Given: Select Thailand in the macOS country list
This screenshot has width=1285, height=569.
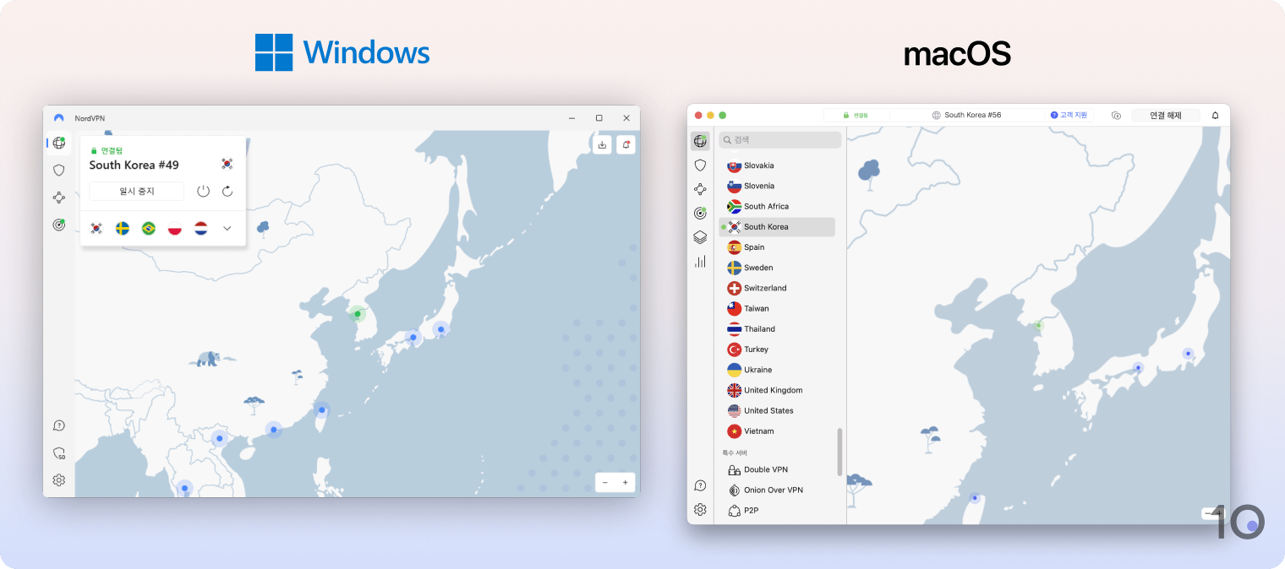Looking at the screenshot, I should point(777,328).
